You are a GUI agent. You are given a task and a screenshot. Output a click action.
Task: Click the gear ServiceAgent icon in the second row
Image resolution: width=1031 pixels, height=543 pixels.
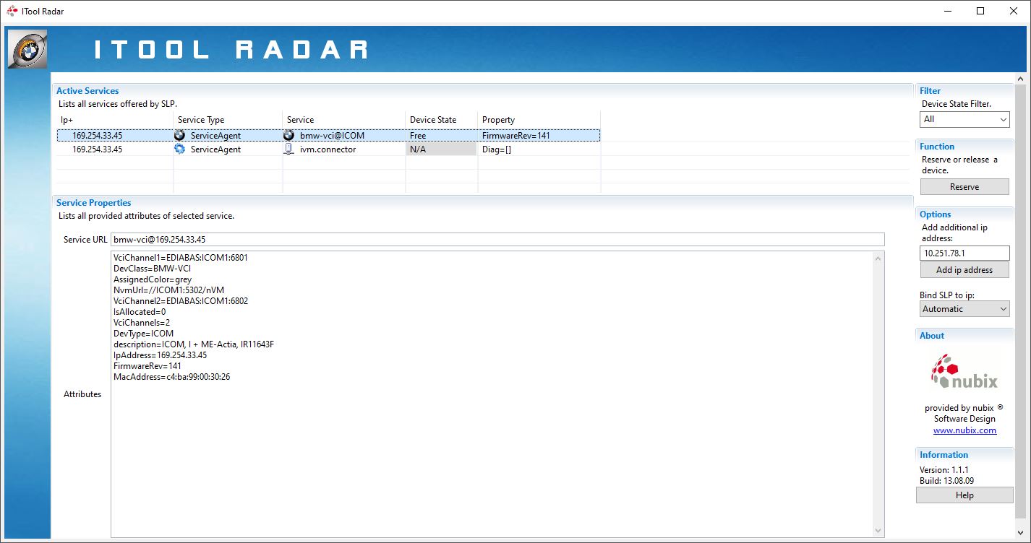(179, 149)
